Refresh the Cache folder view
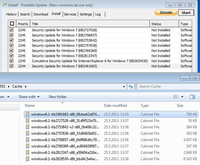 click(x=131, y=87)
